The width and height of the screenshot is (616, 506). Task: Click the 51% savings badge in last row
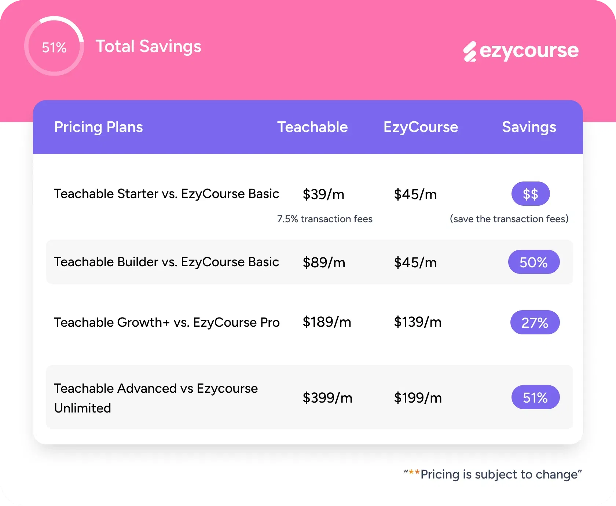tap(536, 397)
